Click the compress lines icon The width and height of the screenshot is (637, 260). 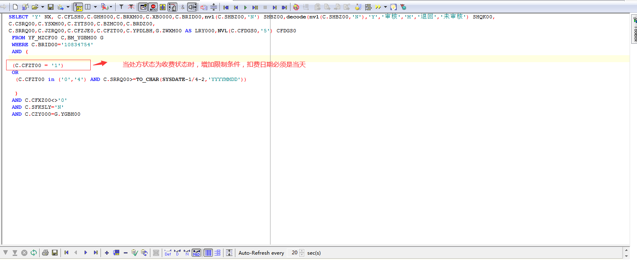pyautogui.click(x=213, y=7)
